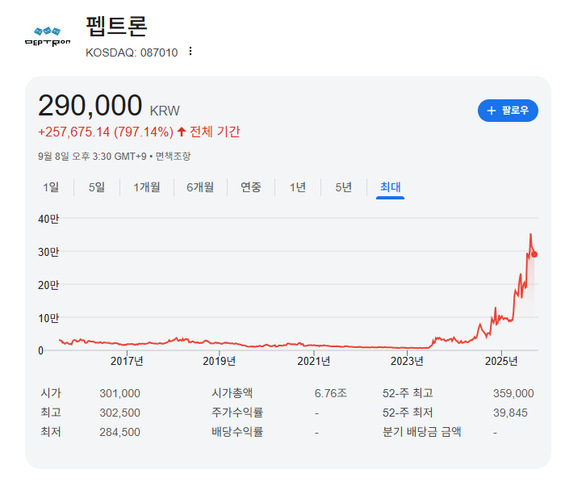Open the three-dot menu beside KOSDAQ: 087010
The height and width of the screenshot is (482, 565).
190,52
